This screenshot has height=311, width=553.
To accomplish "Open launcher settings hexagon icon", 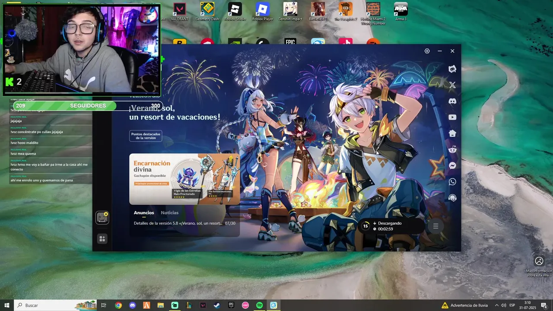I will [427, 51].
